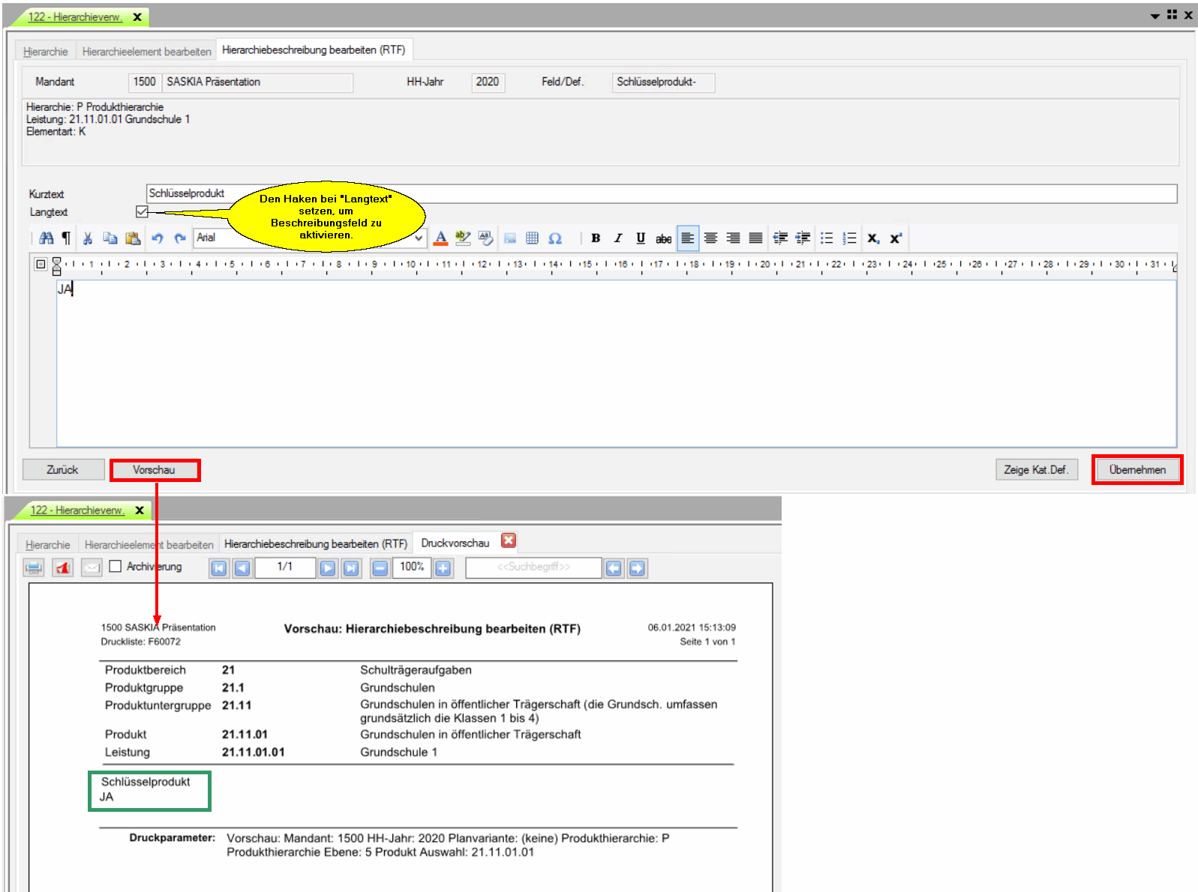Export preview as PDF

(x=62, y=568)
